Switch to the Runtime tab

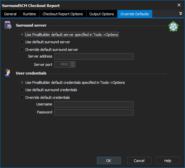point(30,14)
